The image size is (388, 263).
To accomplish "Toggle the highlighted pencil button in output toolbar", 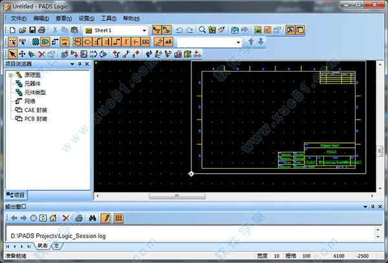I will (x=106, y=218).
